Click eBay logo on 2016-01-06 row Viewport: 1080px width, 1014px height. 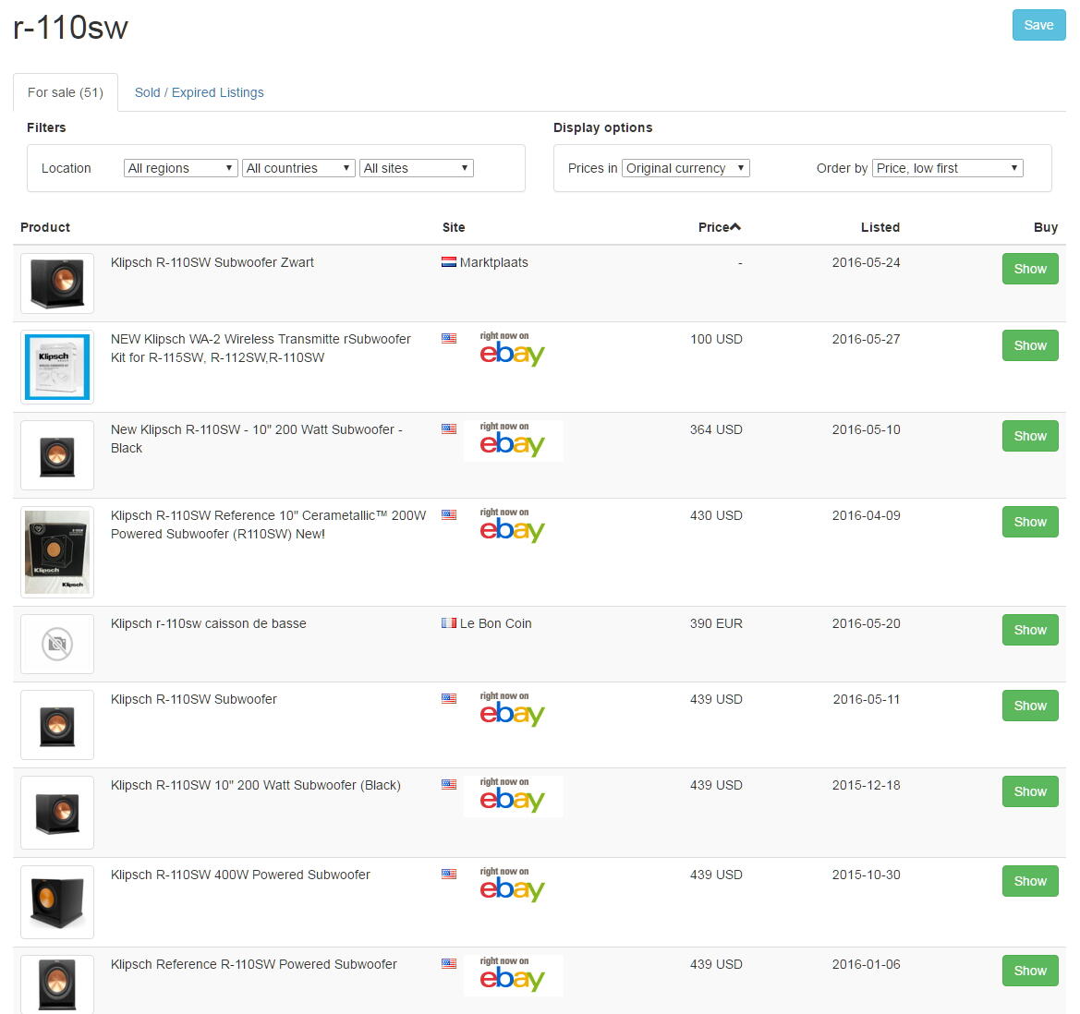[x=513, y=975]
